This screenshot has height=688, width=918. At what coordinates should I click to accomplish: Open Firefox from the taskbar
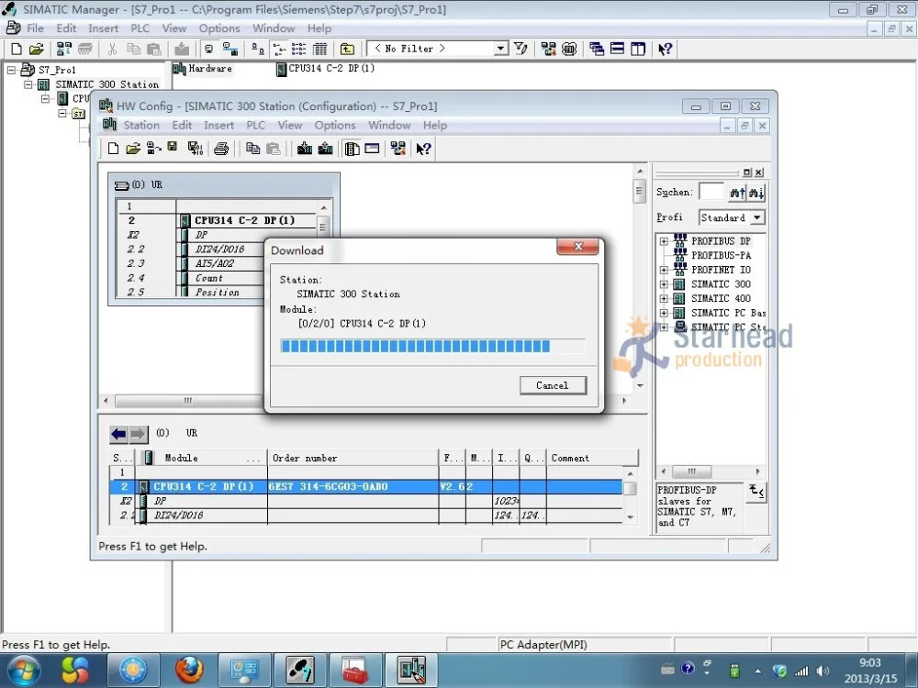[189, 671]
